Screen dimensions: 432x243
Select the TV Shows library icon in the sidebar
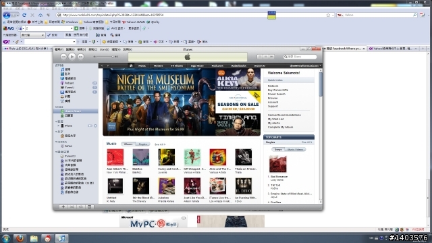(62, 78)
